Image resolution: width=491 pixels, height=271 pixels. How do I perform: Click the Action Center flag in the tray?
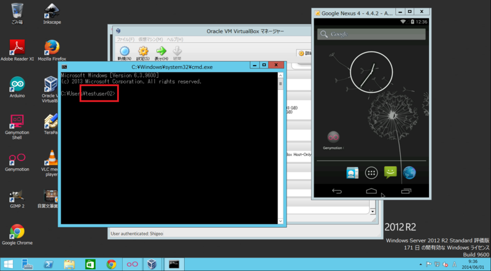(429, 264)
